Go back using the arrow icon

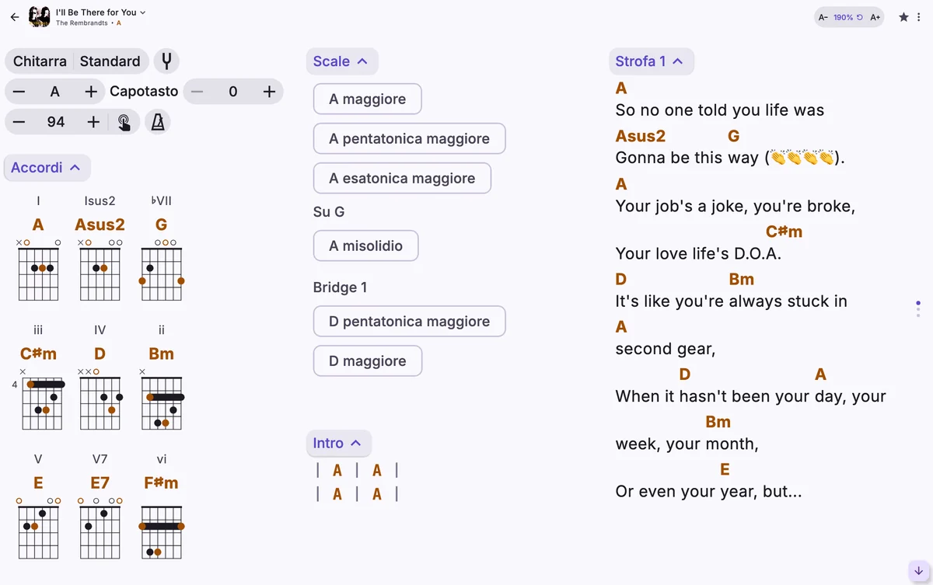click(15, 16)
